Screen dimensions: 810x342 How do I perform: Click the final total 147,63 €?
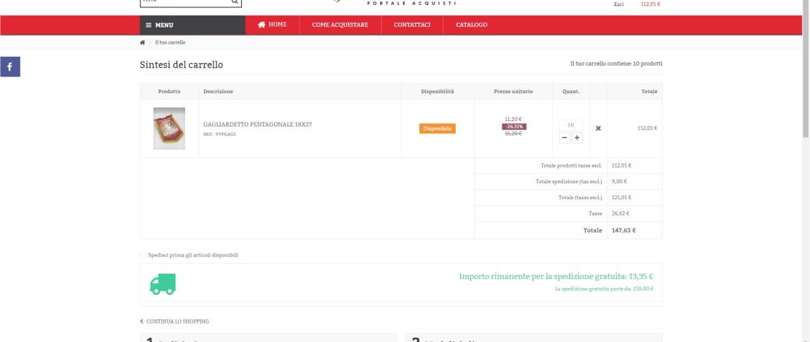tap(624, 231)
